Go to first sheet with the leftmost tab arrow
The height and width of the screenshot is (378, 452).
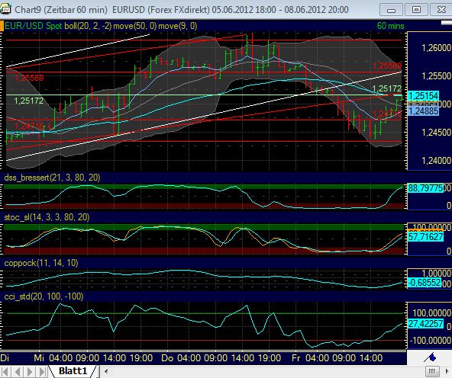(x=5, y=371)
